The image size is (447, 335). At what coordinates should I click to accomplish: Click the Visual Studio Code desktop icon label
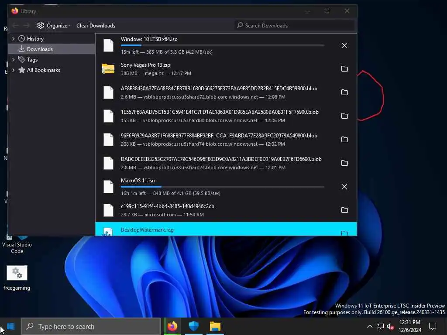[17, 248]
